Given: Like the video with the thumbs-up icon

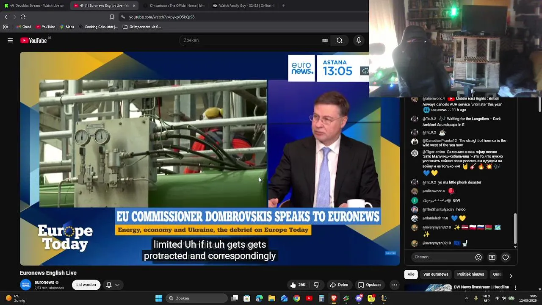Looking at the screenshot, I should point(298,285).
